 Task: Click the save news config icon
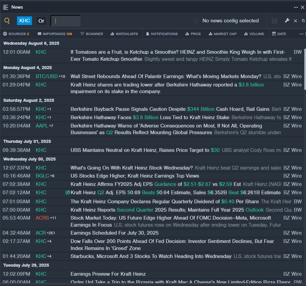pyautogui.click(x=274, y=21)
